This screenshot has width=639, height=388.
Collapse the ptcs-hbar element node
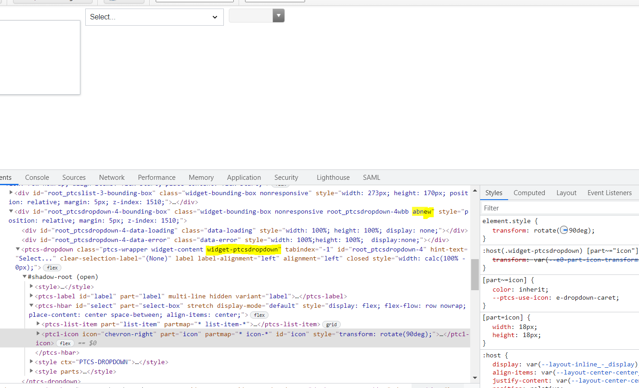[x=31, y=305]
